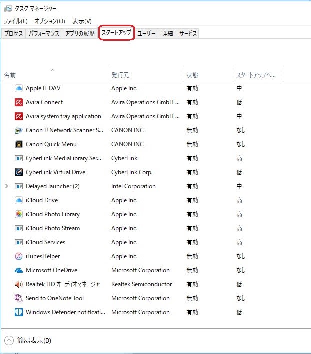Switch to the 詳細 tab

coord(167,33)
